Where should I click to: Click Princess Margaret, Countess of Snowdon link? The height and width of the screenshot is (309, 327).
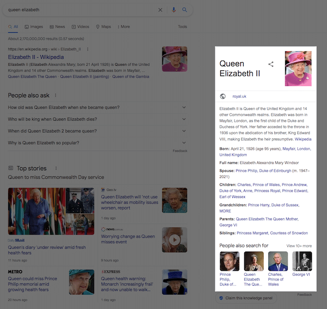point(272,233)
